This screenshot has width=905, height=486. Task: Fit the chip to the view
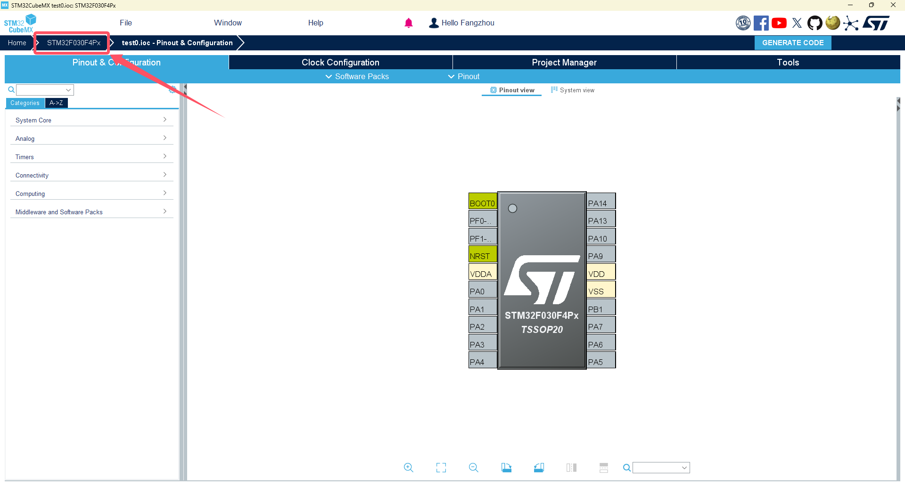click(441, 468)
